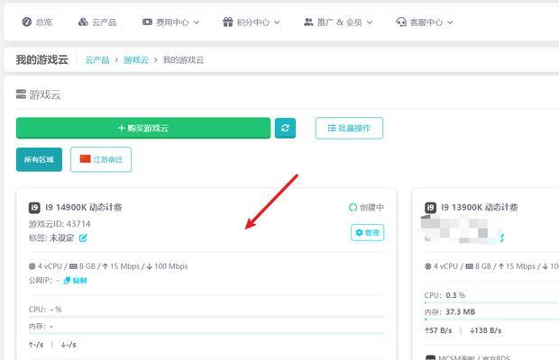Click 管理 button for I9 14900K

368,232
